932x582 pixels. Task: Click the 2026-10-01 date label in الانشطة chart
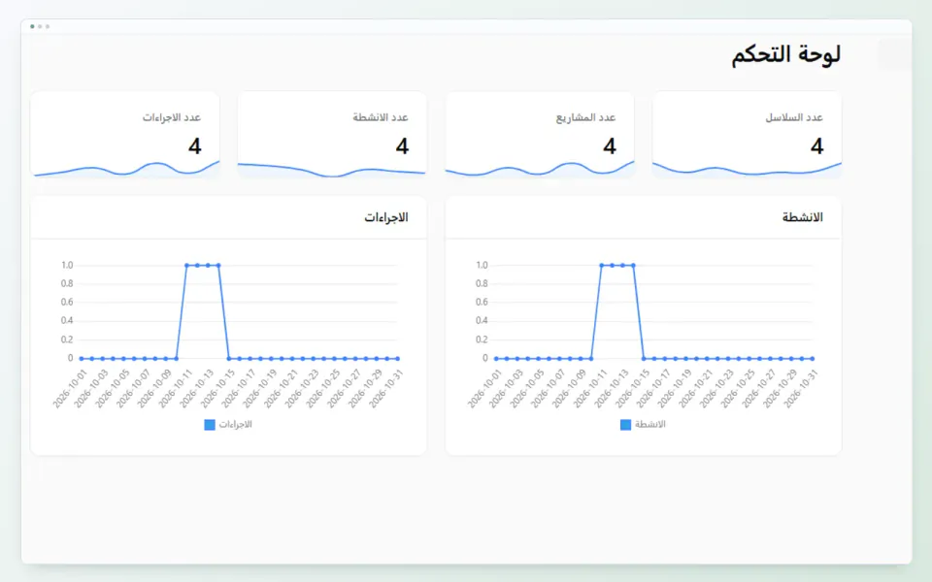click(x=485, y=388)
